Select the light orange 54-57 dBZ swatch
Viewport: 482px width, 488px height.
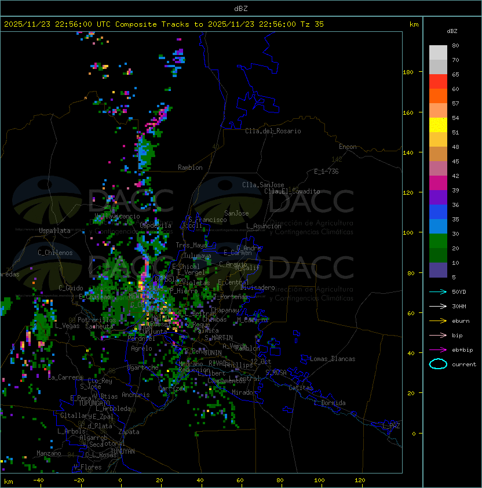point(438,111)
